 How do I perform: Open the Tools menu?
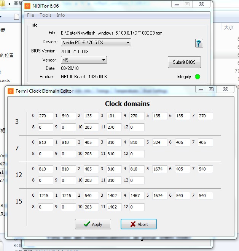pyautogui.click(x=45, y=15)
